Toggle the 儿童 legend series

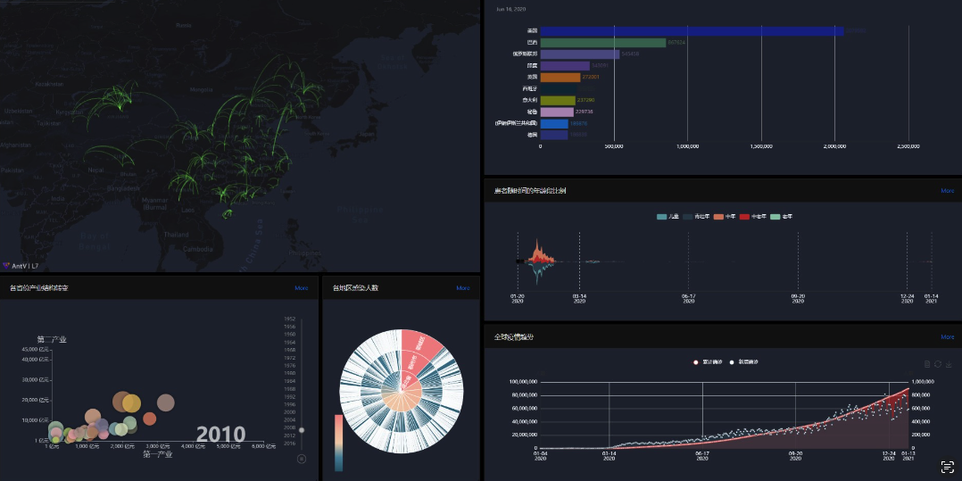[x=668, y=217]
